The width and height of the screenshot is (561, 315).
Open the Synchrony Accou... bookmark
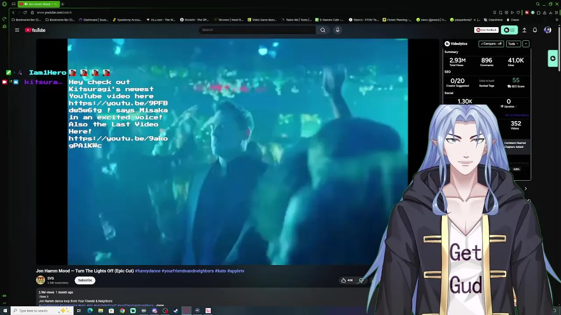pyautogui.click(x=127, y=20)
